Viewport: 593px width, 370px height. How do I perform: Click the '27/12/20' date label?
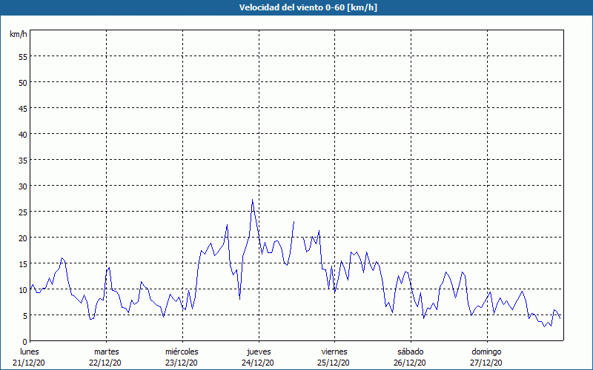click(486, 363)
